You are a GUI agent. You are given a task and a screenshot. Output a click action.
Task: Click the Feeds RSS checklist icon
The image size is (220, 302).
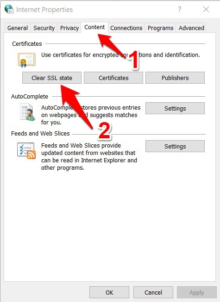(26, 151)
